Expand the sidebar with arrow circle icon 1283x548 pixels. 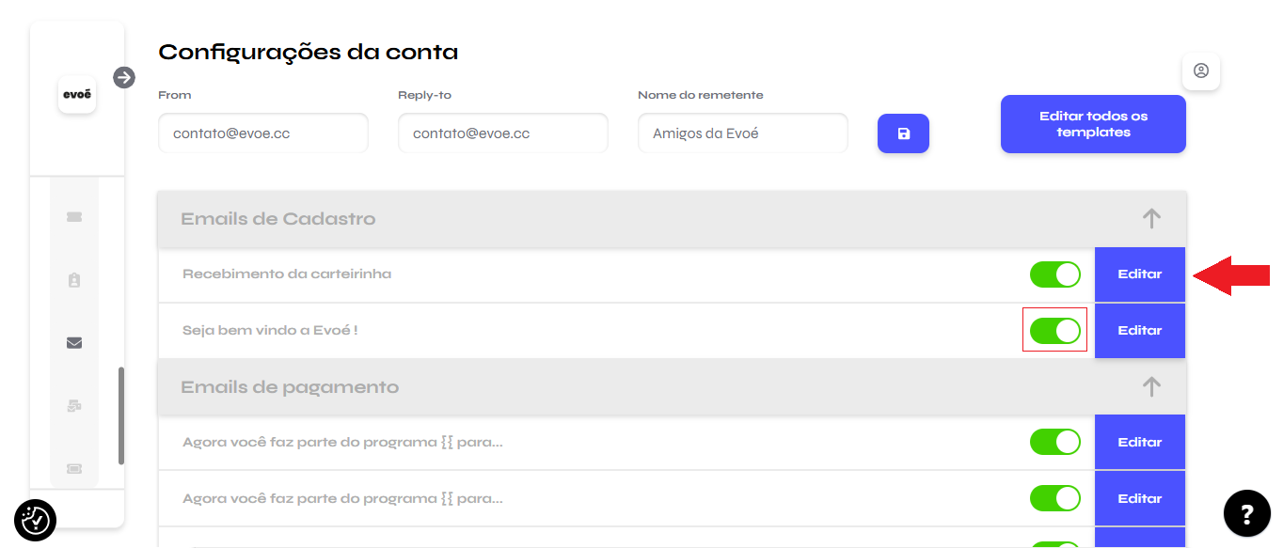click(124, 77)
